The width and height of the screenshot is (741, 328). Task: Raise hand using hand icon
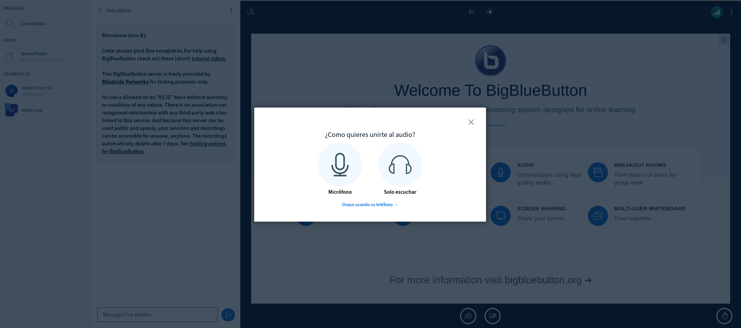[x=724, y=316]
